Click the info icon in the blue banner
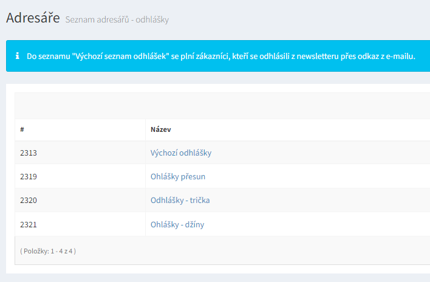The height and width of the screenshot is (282, 430). coord(16,56)
